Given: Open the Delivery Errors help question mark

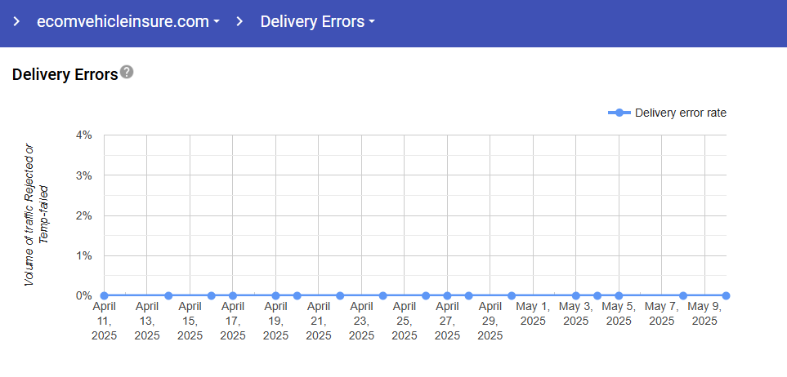Looking at the screenshot, I should pos(127,72).
